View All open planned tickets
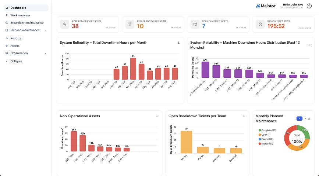 pos(241,27)
